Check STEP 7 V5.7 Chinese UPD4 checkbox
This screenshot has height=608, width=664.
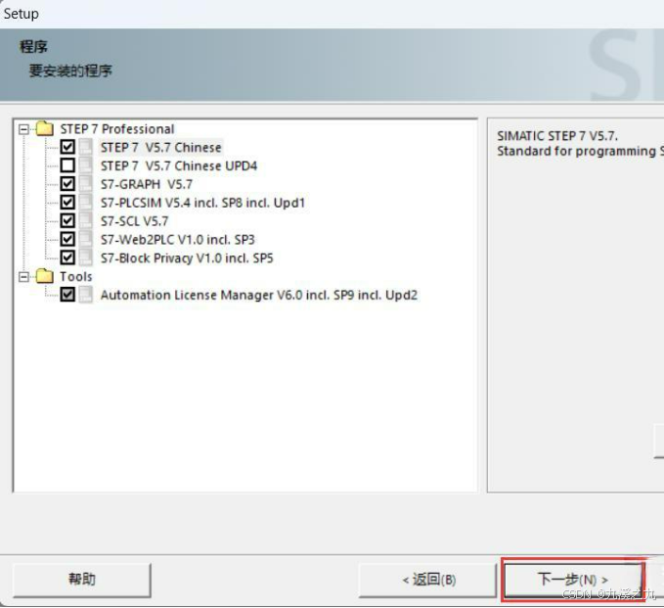click(x=67, y=165)
